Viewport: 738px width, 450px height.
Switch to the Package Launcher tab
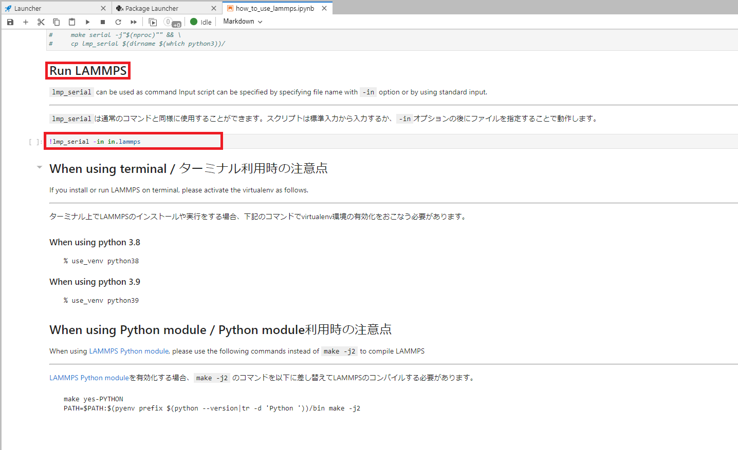152,8
